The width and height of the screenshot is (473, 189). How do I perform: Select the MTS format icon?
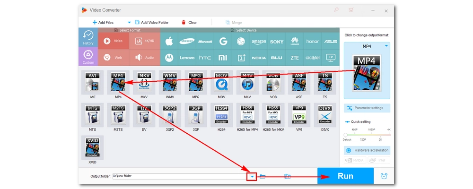pyautogui.click(x=92, y=115)
